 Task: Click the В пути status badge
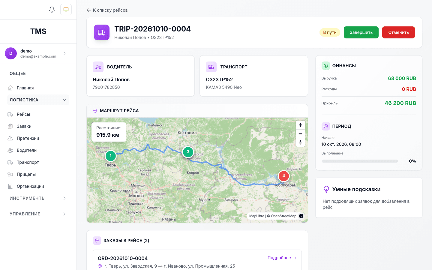coord(330,32)
